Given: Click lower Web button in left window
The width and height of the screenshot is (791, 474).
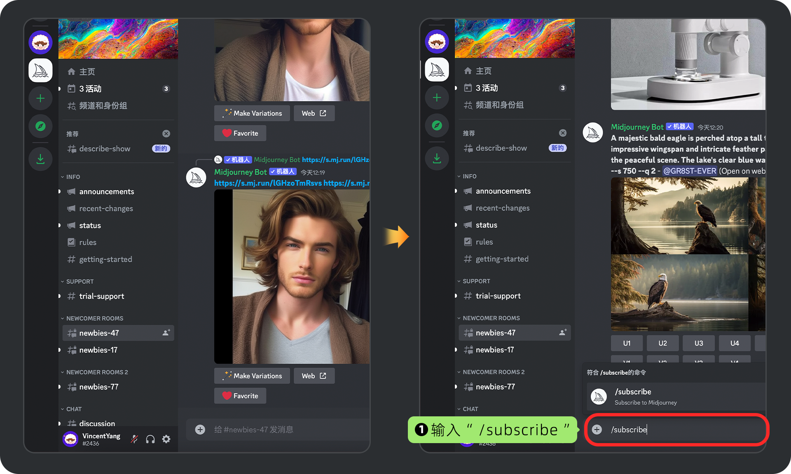Looking at the screenshot, I should [x=314, y=376].
